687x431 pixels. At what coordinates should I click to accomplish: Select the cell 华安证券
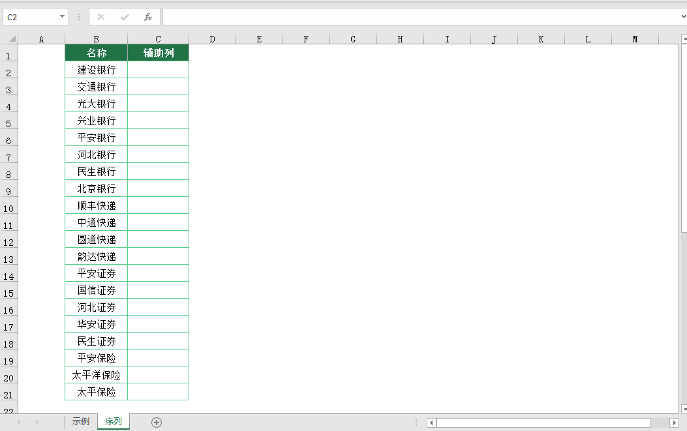point(96,324)
